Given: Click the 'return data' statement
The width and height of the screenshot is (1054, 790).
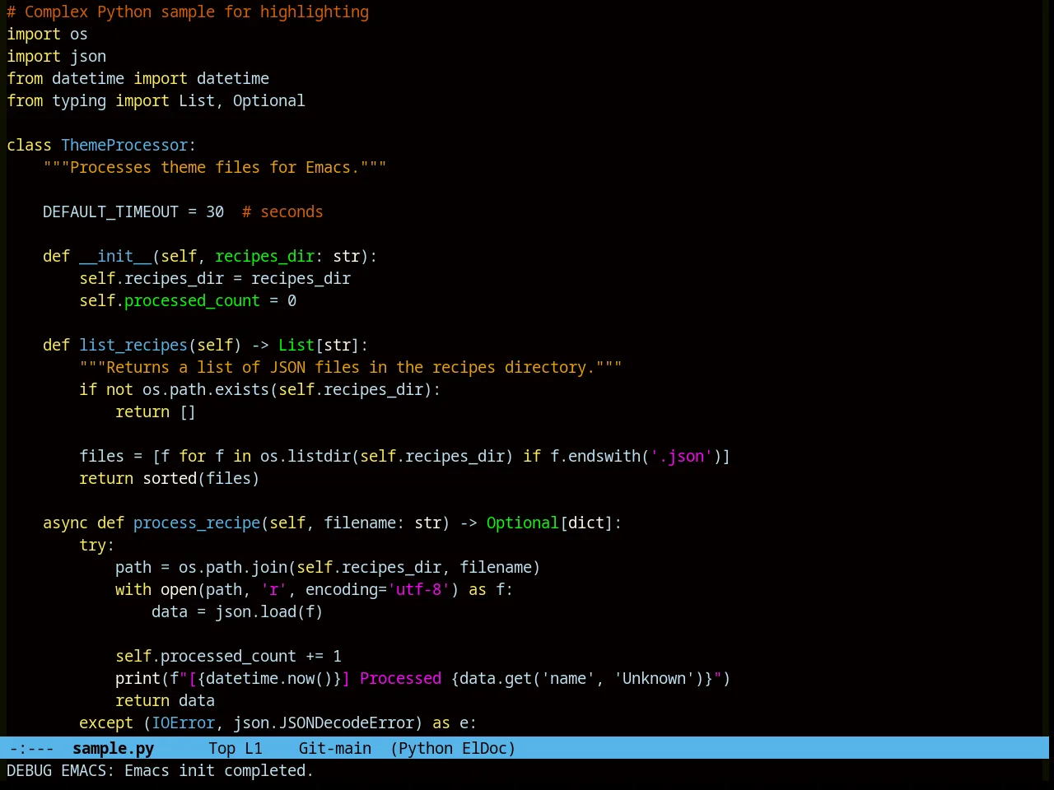Looking at the screenshot, I should (165, 700).
